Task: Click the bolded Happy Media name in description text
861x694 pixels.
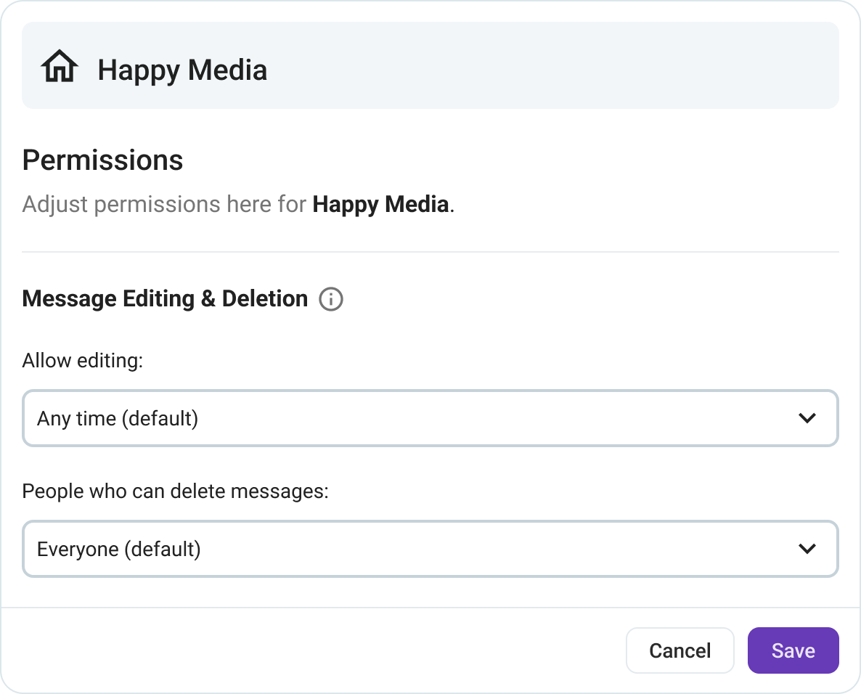Action: [380, 204]
